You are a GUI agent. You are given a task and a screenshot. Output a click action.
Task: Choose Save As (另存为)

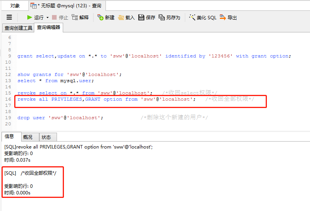pos(169,17)
